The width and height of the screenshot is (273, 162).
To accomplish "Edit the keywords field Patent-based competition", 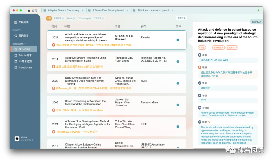I will (x=228, y=114).
